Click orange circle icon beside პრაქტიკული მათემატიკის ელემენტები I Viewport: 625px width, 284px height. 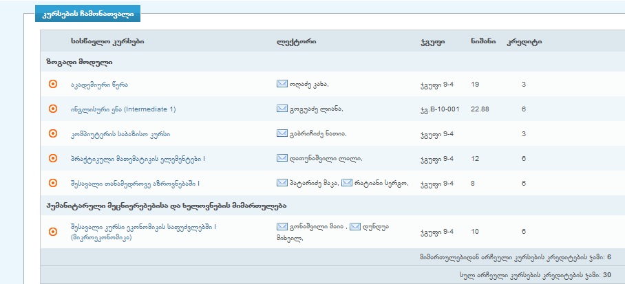pos(52,158)
